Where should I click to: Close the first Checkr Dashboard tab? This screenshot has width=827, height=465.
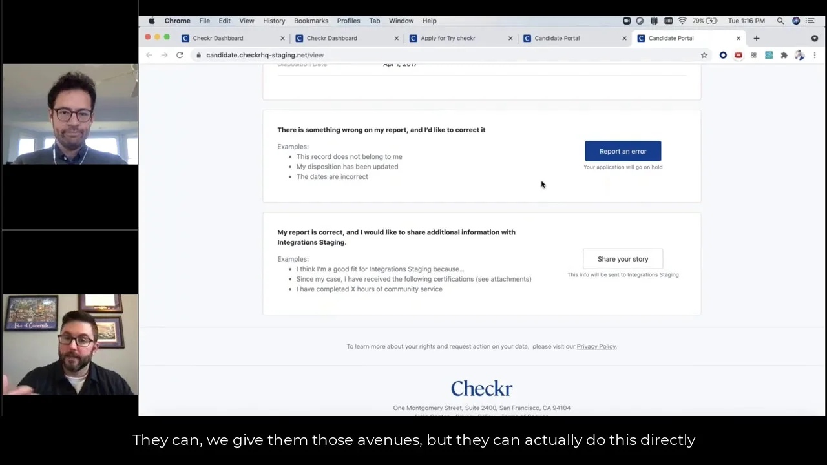pos(282,38)
